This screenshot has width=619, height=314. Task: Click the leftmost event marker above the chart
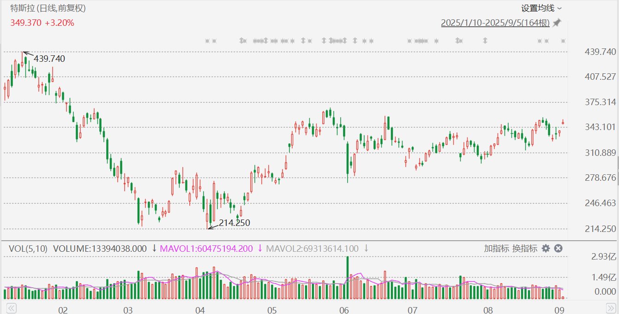[208, 41]
